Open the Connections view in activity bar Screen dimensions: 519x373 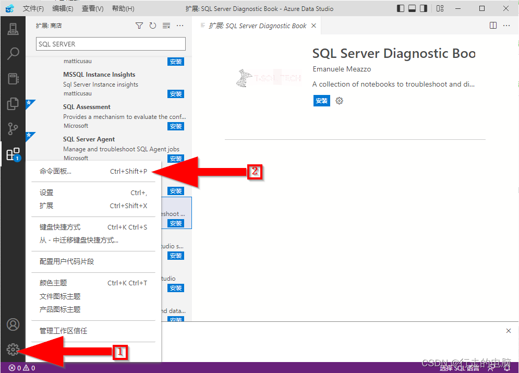pos(13,29)
